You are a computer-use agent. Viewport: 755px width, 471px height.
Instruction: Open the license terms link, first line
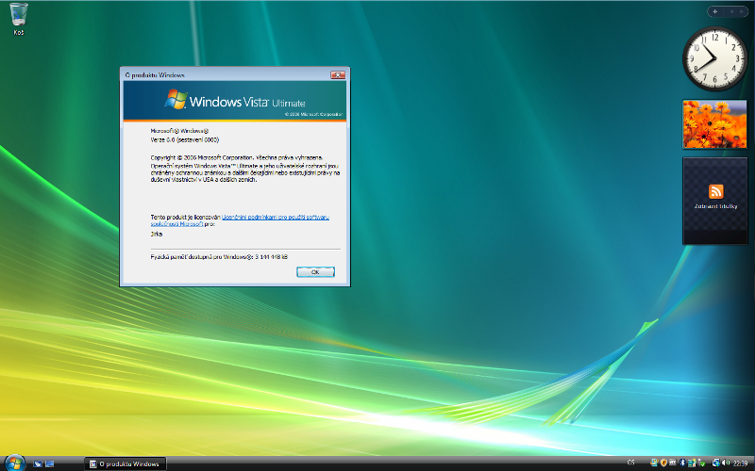tap(276, 218)
